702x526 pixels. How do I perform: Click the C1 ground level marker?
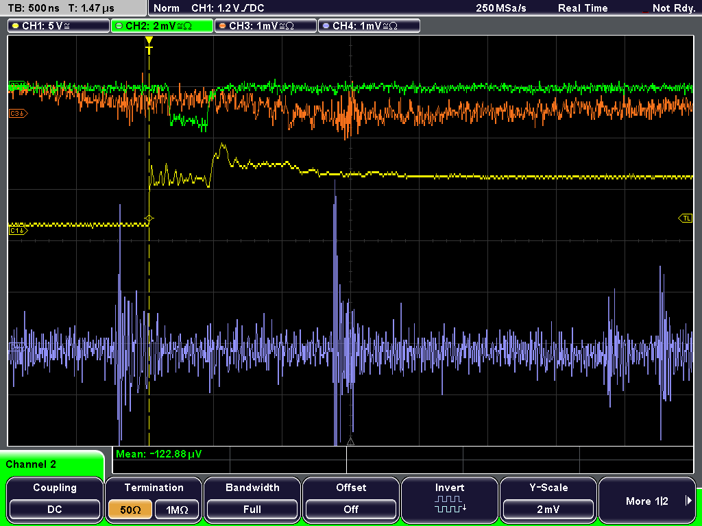point(18,230)
